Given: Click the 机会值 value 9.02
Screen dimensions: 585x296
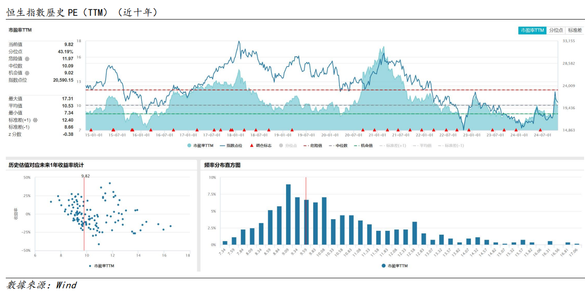Looking at the screenshot, I should pos(69,73).
